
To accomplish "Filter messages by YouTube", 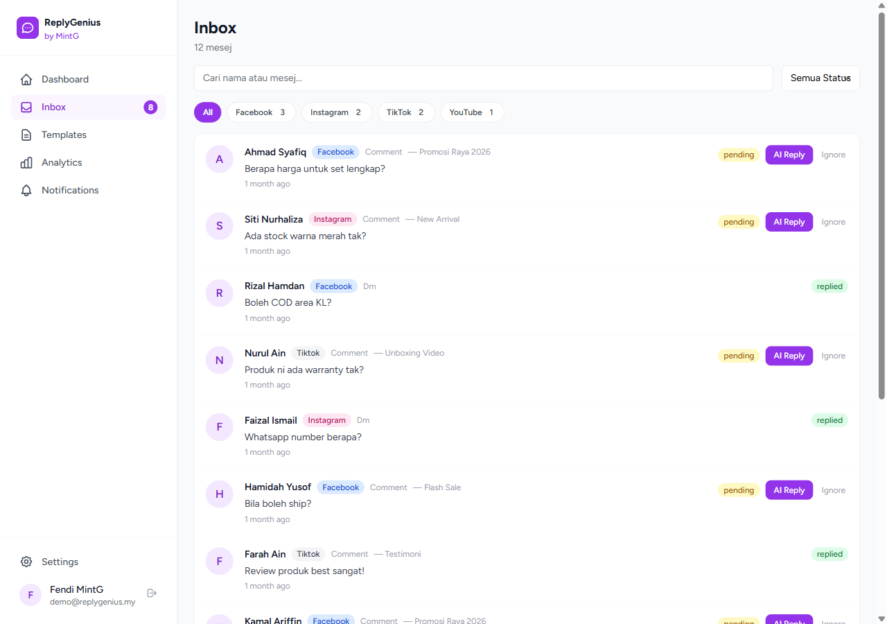I will 473,112.
